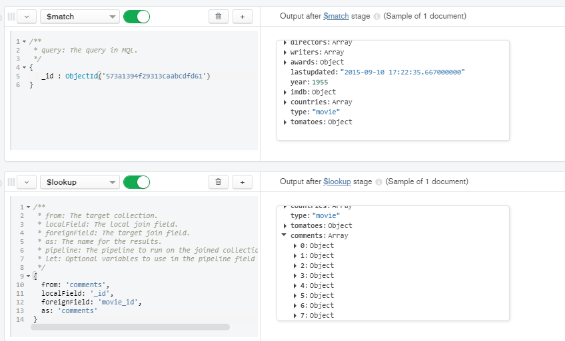This screenshot has height=341, width=565.
Task: Open the $match stage operator dropdown
Action: click(x=79, y=16)
